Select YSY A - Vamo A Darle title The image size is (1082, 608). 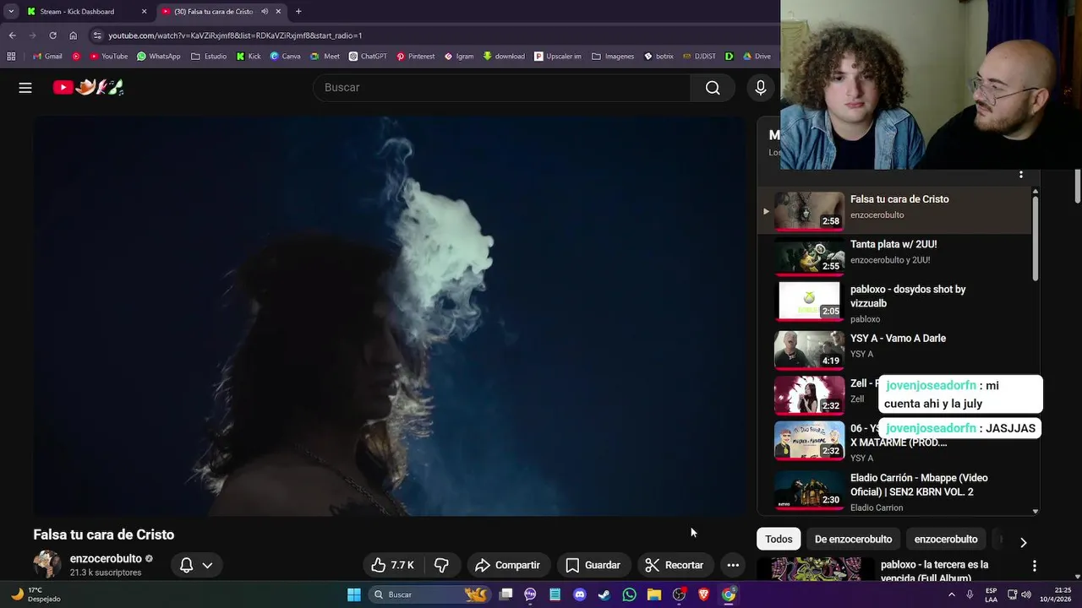[898, 338]
